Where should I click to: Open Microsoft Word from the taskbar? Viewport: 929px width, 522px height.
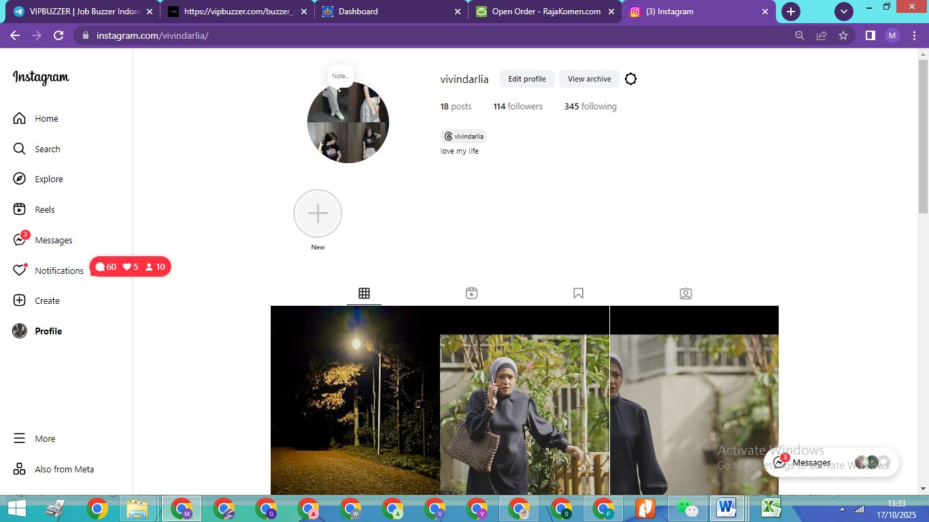point(727,508)
